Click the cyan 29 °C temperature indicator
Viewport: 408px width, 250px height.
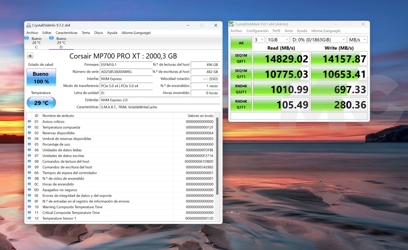pos(41,103)
